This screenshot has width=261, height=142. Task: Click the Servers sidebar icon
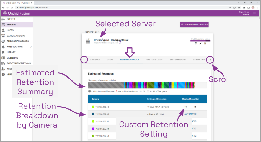pos(3,25)
